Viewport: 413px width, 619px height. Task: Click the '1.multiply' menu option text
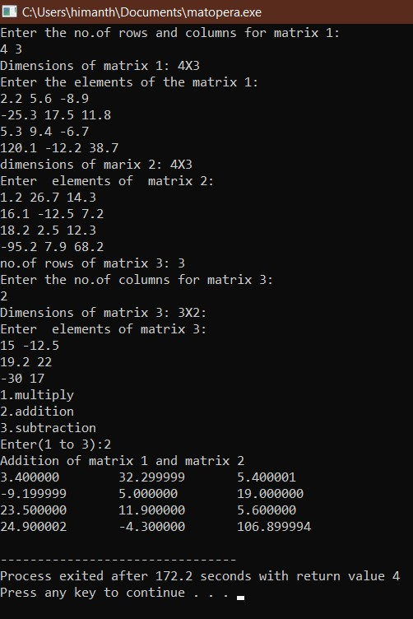(37, 395)
